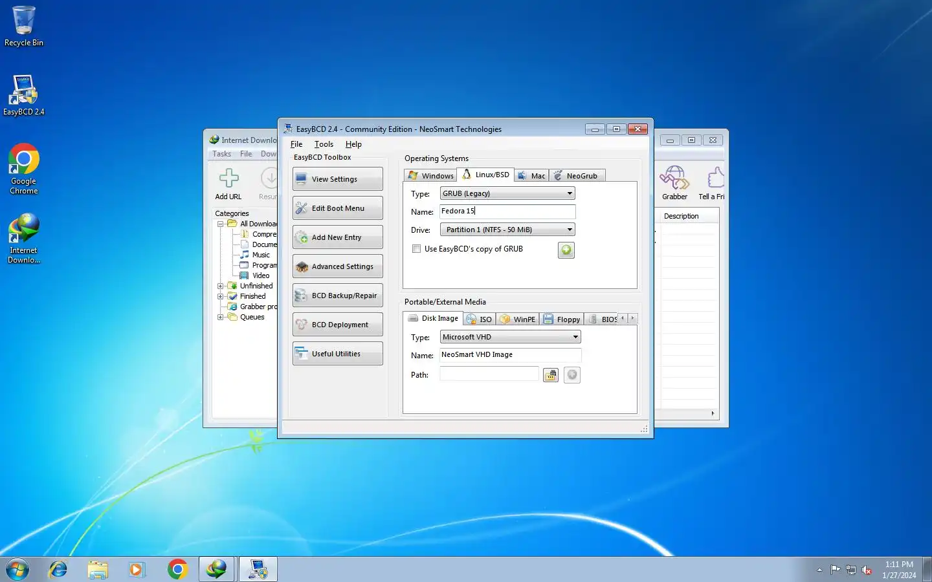This screenshot has width=932, height=582.
Task: Open the File menu in EasyBCD
Action: click(296, 144)
